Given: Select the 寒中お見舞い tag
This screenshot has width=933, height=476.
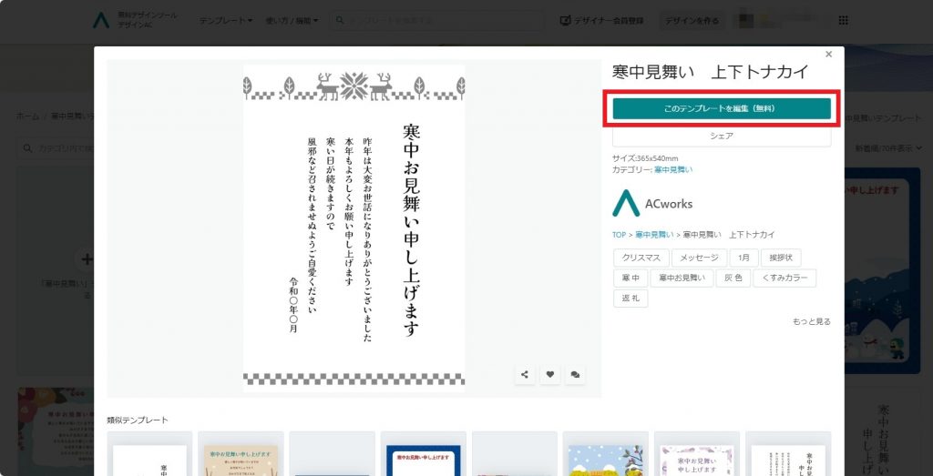Looking at the screenshot, I should coord(682,279).
